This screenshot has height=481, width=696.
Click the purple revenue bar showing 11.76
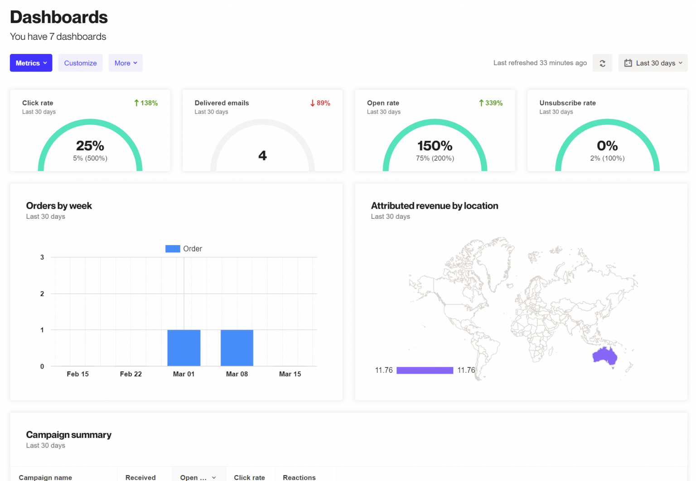coord(425,370)
